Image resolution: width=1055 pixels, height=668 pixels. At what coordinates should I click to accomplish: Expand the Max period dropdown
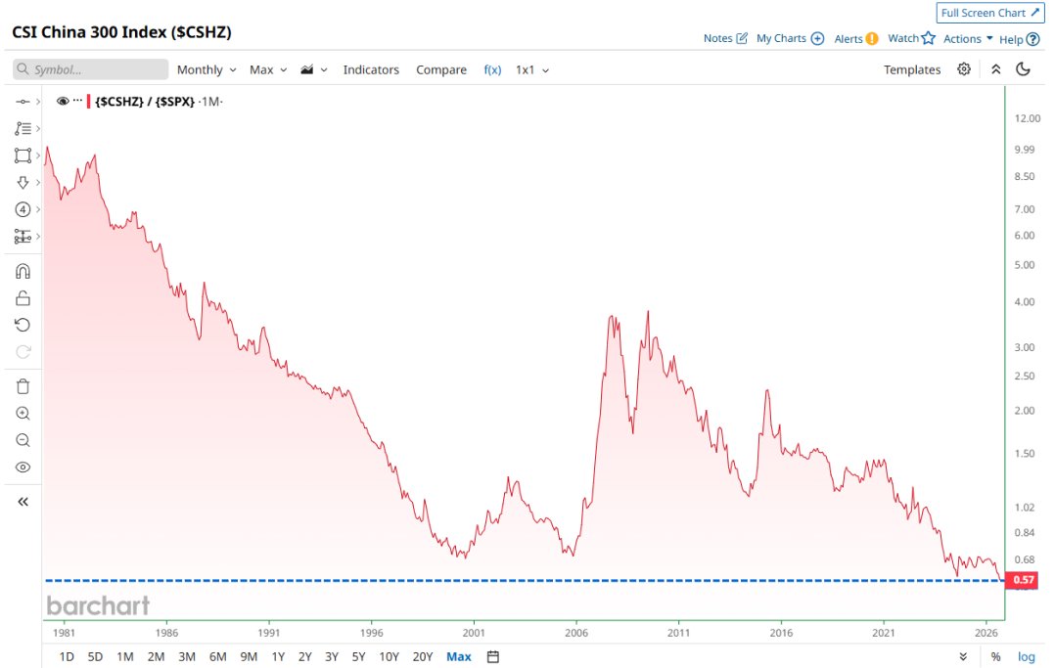pyautogui.click(x=268, y=70)
